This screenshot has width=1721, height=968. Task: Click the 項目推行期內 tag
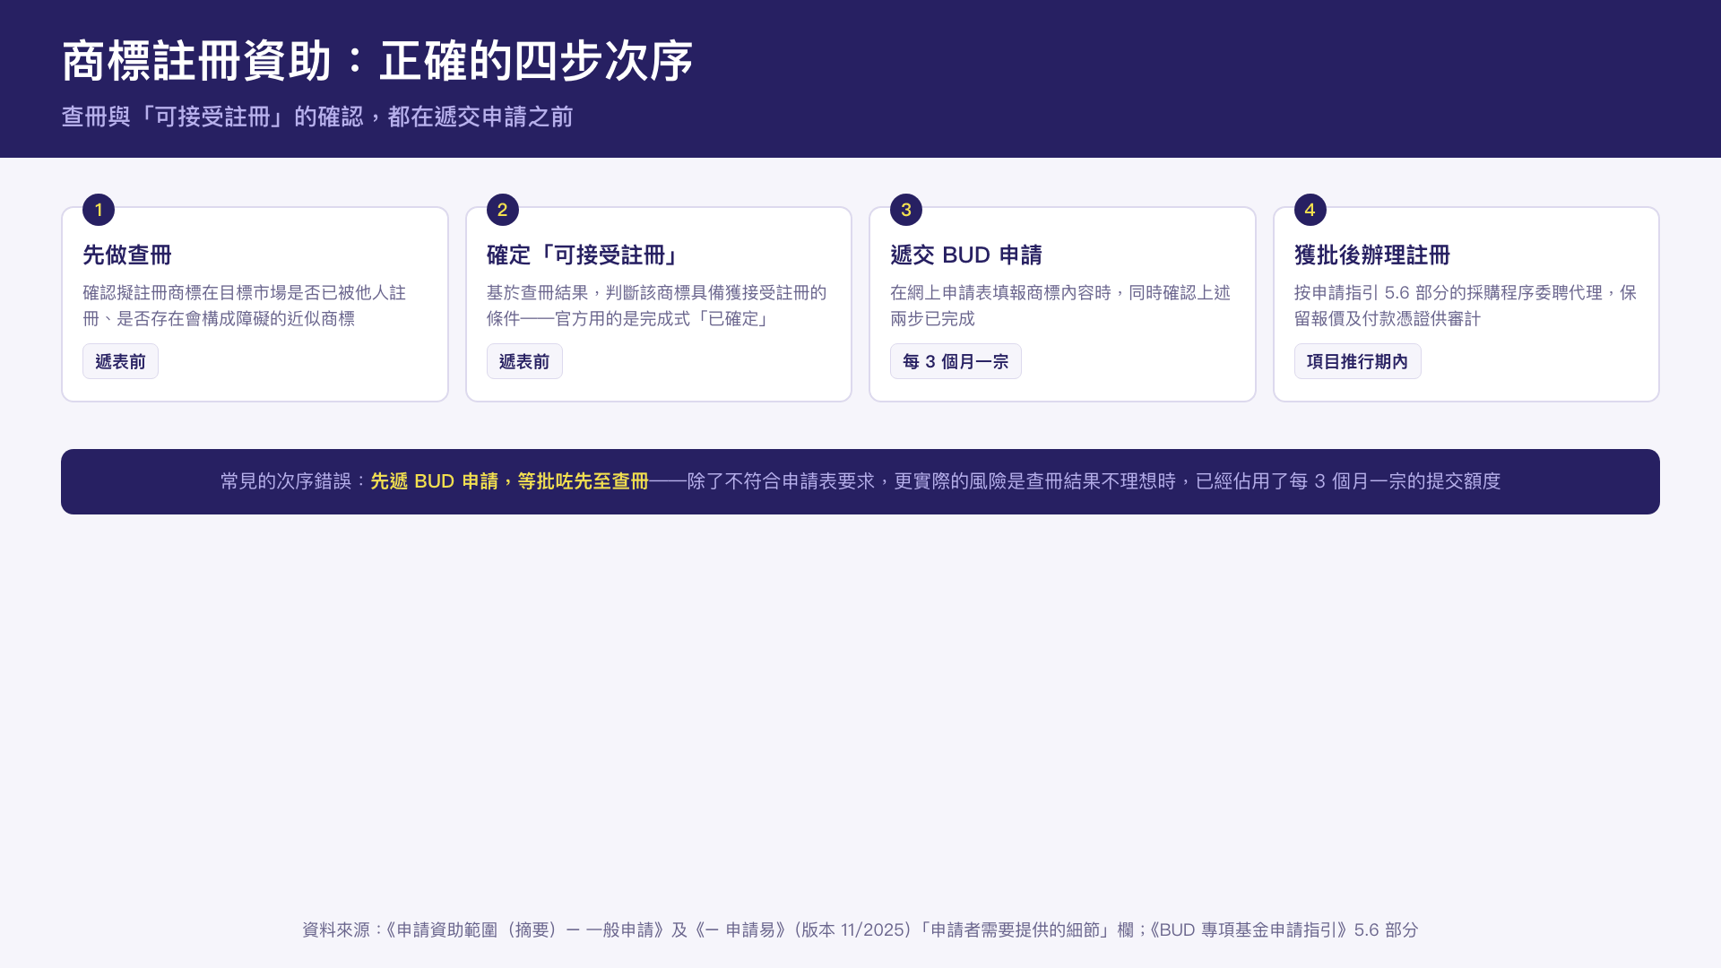point(1357,361)
